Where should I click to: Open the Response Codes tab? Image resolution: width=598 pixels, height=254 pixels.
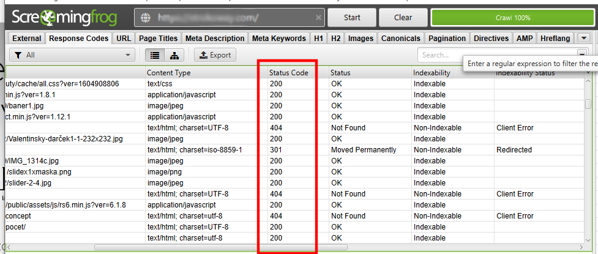coord(78,38)
